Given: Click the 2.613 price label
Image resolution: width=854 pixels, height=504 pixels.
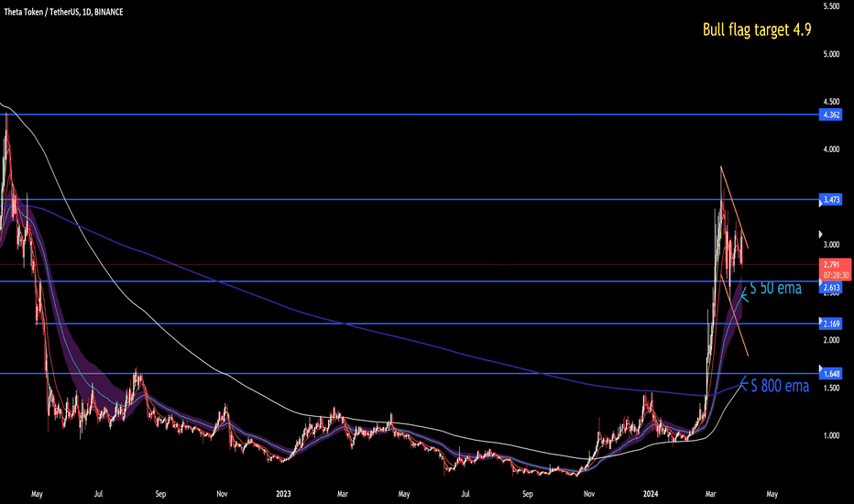Looking at the screenshot, I should coord(831,288).
